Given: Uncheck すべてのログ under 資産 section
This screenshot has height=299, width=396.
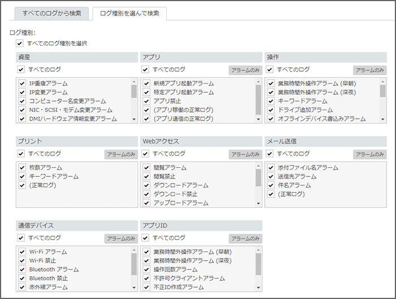Looking at the screenshot, I should [x=21, y=70].
